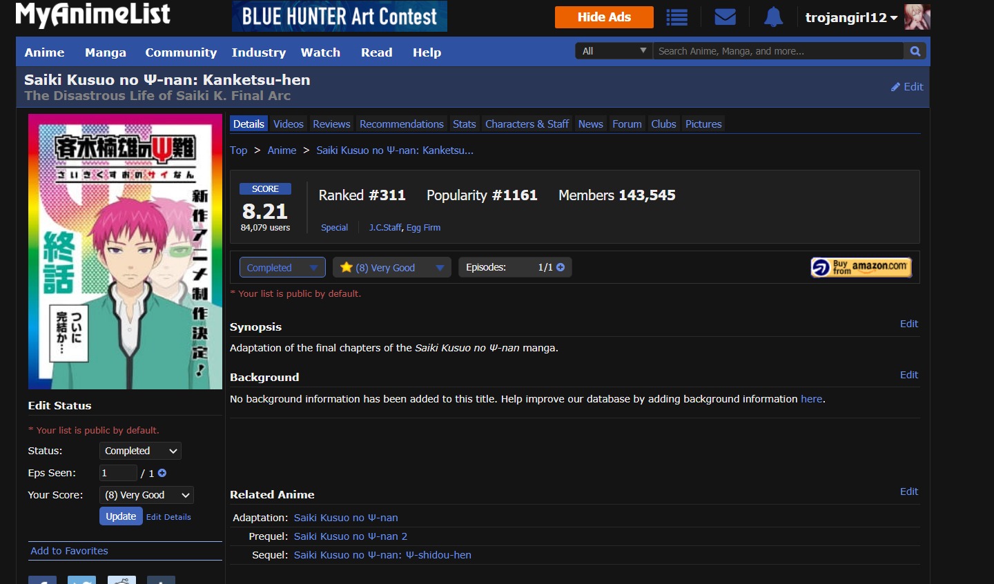The height and width of the screenshot is (584, 994).
Task: Switch to the Clubs tab
Action: (x=664, y=124)
